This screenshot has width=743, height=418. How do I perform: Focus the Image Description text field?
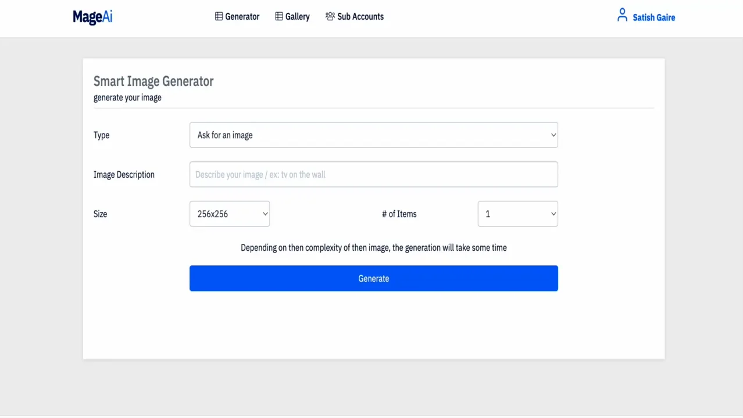(x=373, y=175)
